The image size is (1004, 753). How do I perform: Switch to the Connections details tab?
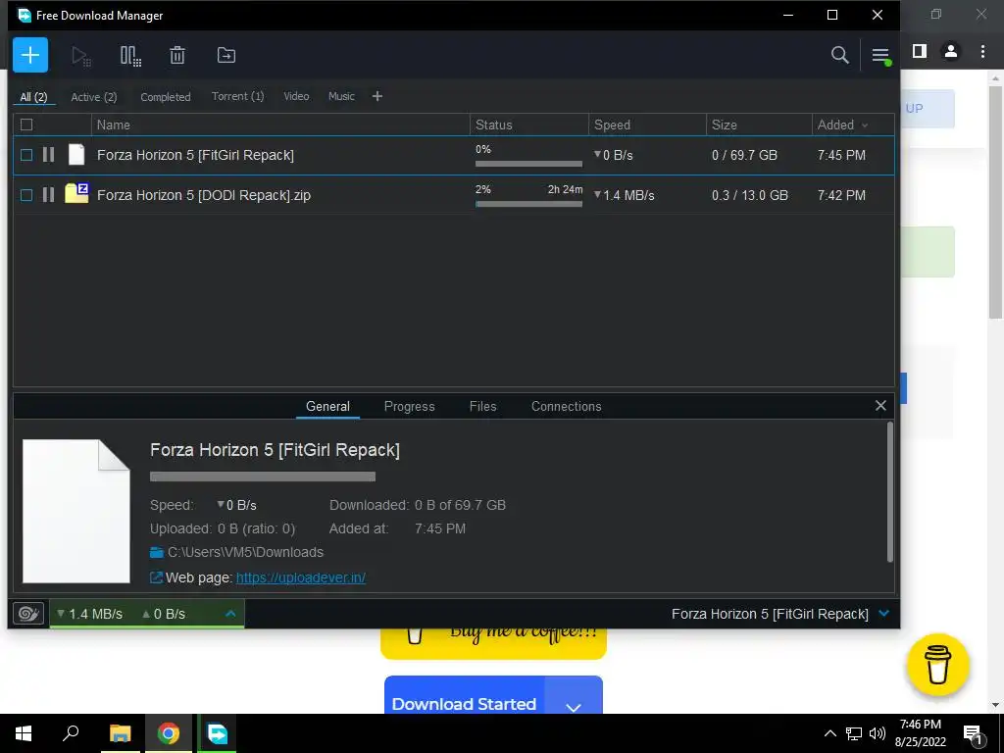click(566, 406)
